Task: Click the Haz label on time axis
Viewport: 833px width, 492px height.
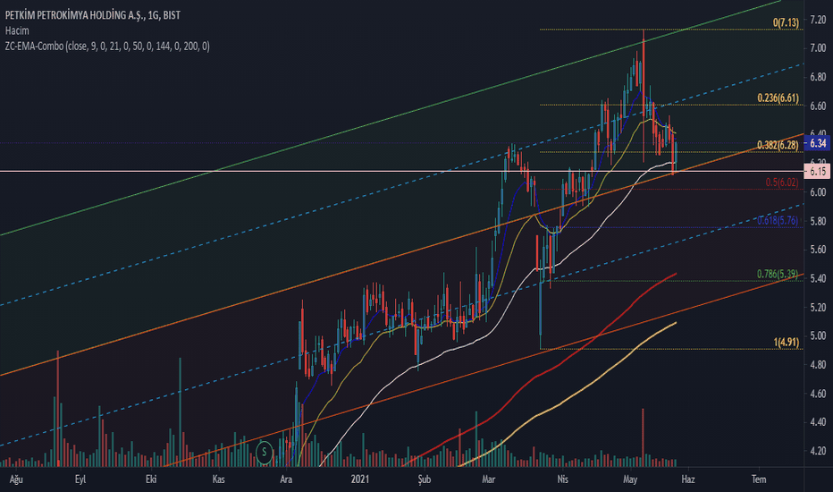Action: pos(688,479)
